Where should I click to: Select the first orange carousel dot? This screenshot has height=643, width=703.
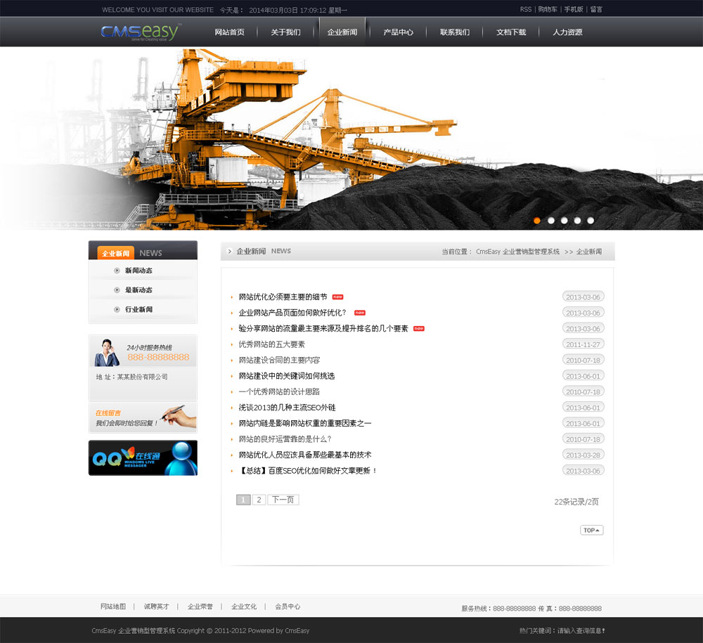tap(537, 221)
